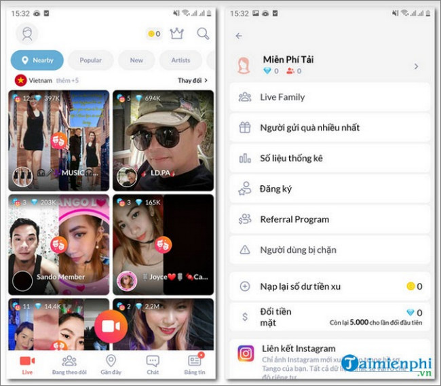Tap the crown leaderboard icon
441x386 pixels.
coord(177,33)
